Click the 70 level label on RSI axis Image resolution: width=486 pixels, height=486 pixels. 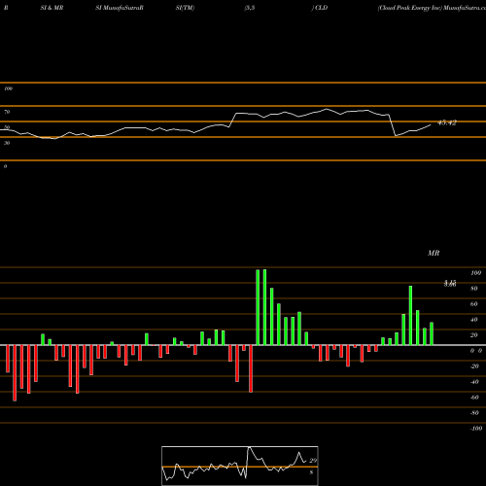(7, 112)
